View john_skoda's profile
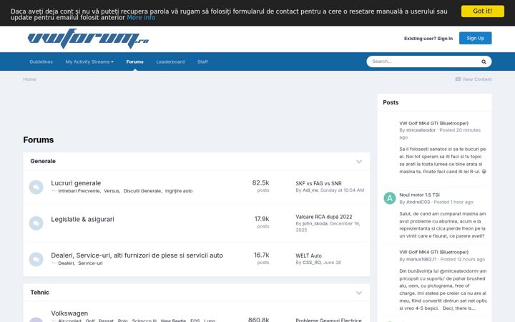Image resolution: width=515 pixels, height=322 pixels. pyautogui.click(x=315, y=223)
